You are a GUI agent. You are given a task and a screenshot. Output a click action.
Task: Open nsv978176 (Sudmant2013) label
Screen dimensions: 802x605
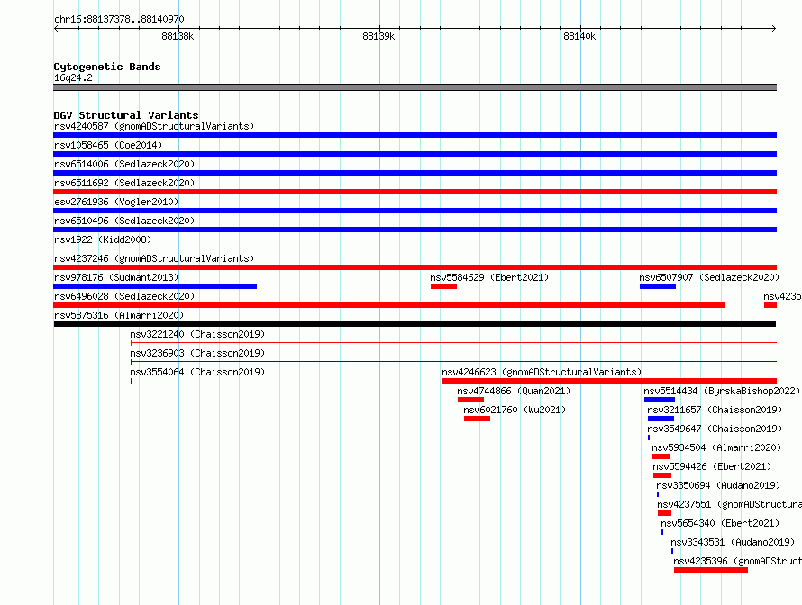116,277
